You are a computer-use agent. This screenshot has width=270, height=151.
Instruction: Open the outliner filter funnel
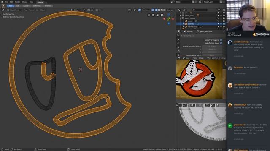click(219, 10)
